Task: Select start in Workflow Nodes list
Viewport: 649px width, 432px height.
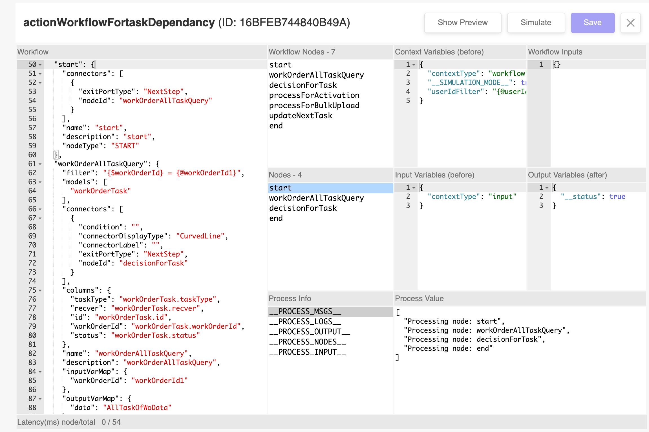Action: [330, 65]
